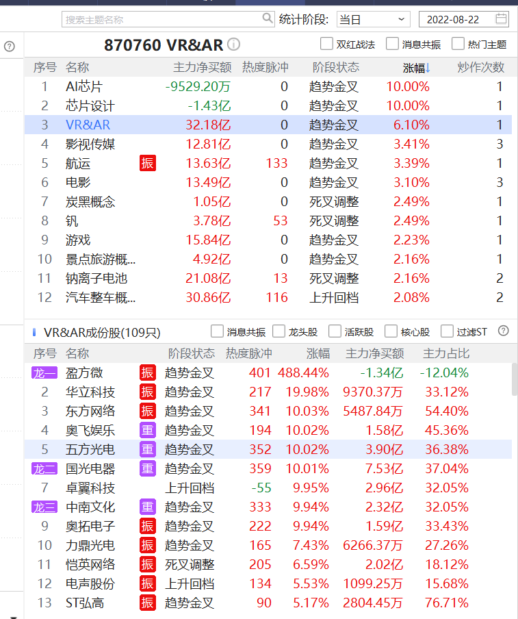Select the AI芯片 theme row
The height and width of the screenshot is (619, 518).
(268, 86)
